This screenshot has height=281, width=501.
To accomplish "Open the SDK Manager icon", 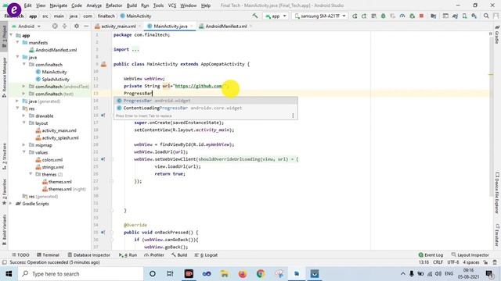I will click(474, 16).
